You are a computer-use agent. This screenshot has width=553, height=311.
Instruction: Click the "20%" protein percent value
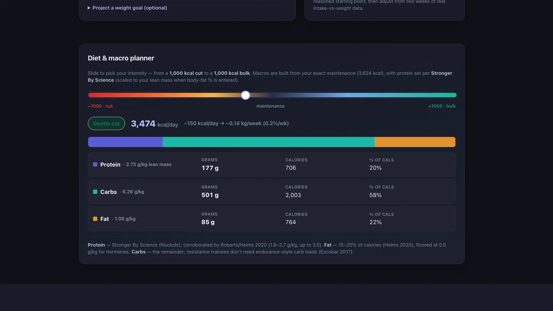(x=376, y=168)
